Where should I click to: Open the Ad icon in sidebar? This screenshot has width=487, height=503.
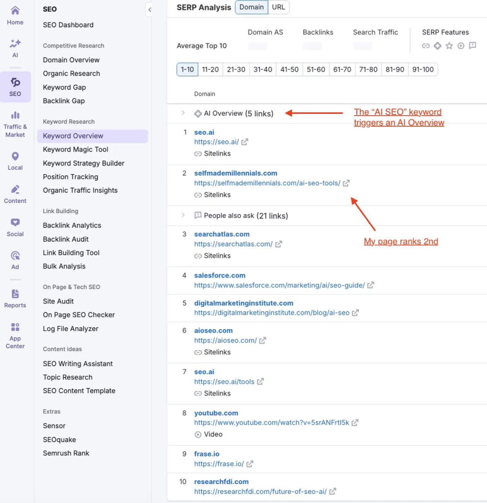(x=15, y=255)
